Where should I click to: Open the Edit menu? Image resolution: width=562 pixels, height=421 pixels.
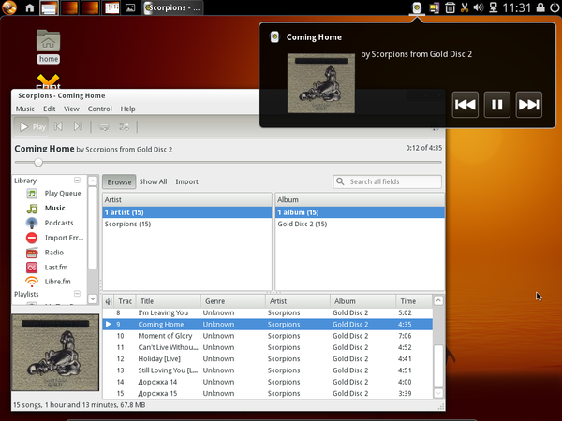(49, 109)
